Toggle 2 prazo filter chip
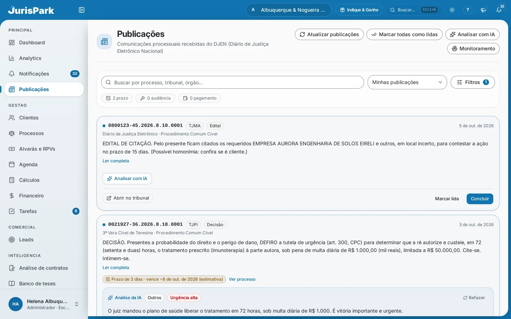The height and width of the screenshot is (319, 511). click(x=117, y=98)
